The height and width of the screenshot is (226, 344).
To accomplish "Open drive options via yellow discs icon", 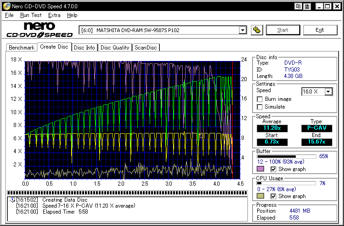I will [x=257, y=30].
